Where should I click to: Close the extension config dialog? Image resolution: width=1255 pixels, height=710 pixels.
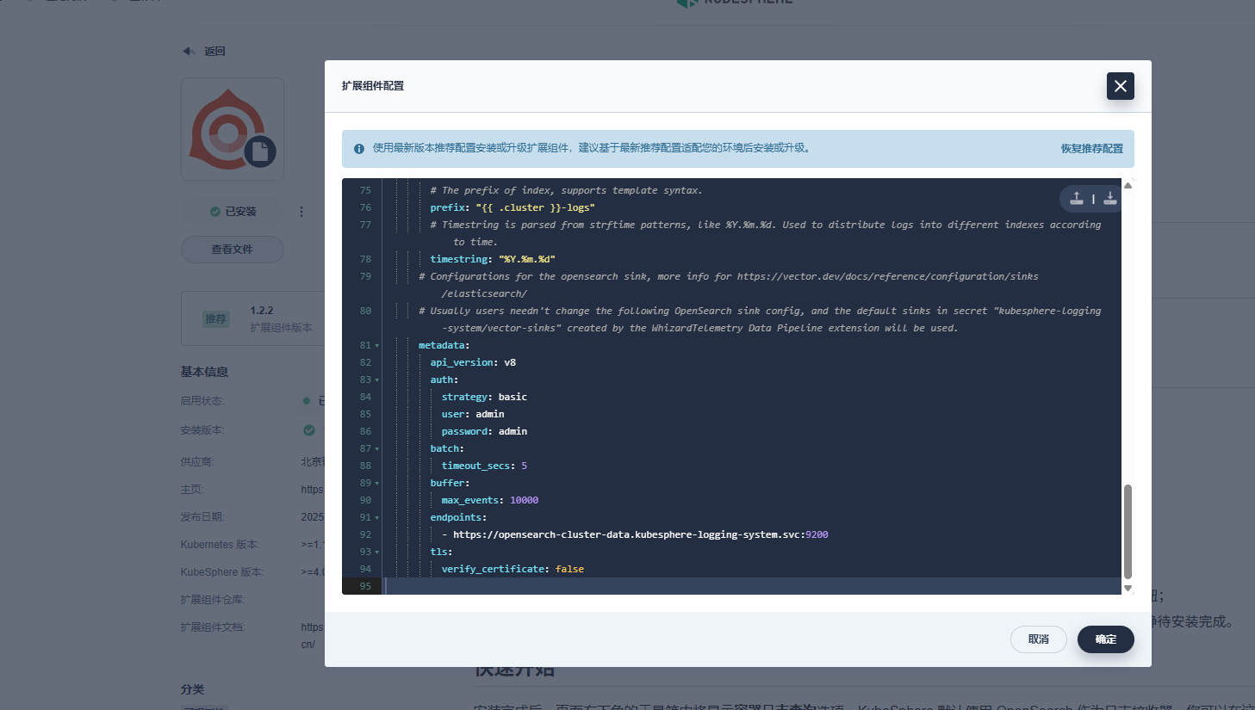coord(1120,86)
